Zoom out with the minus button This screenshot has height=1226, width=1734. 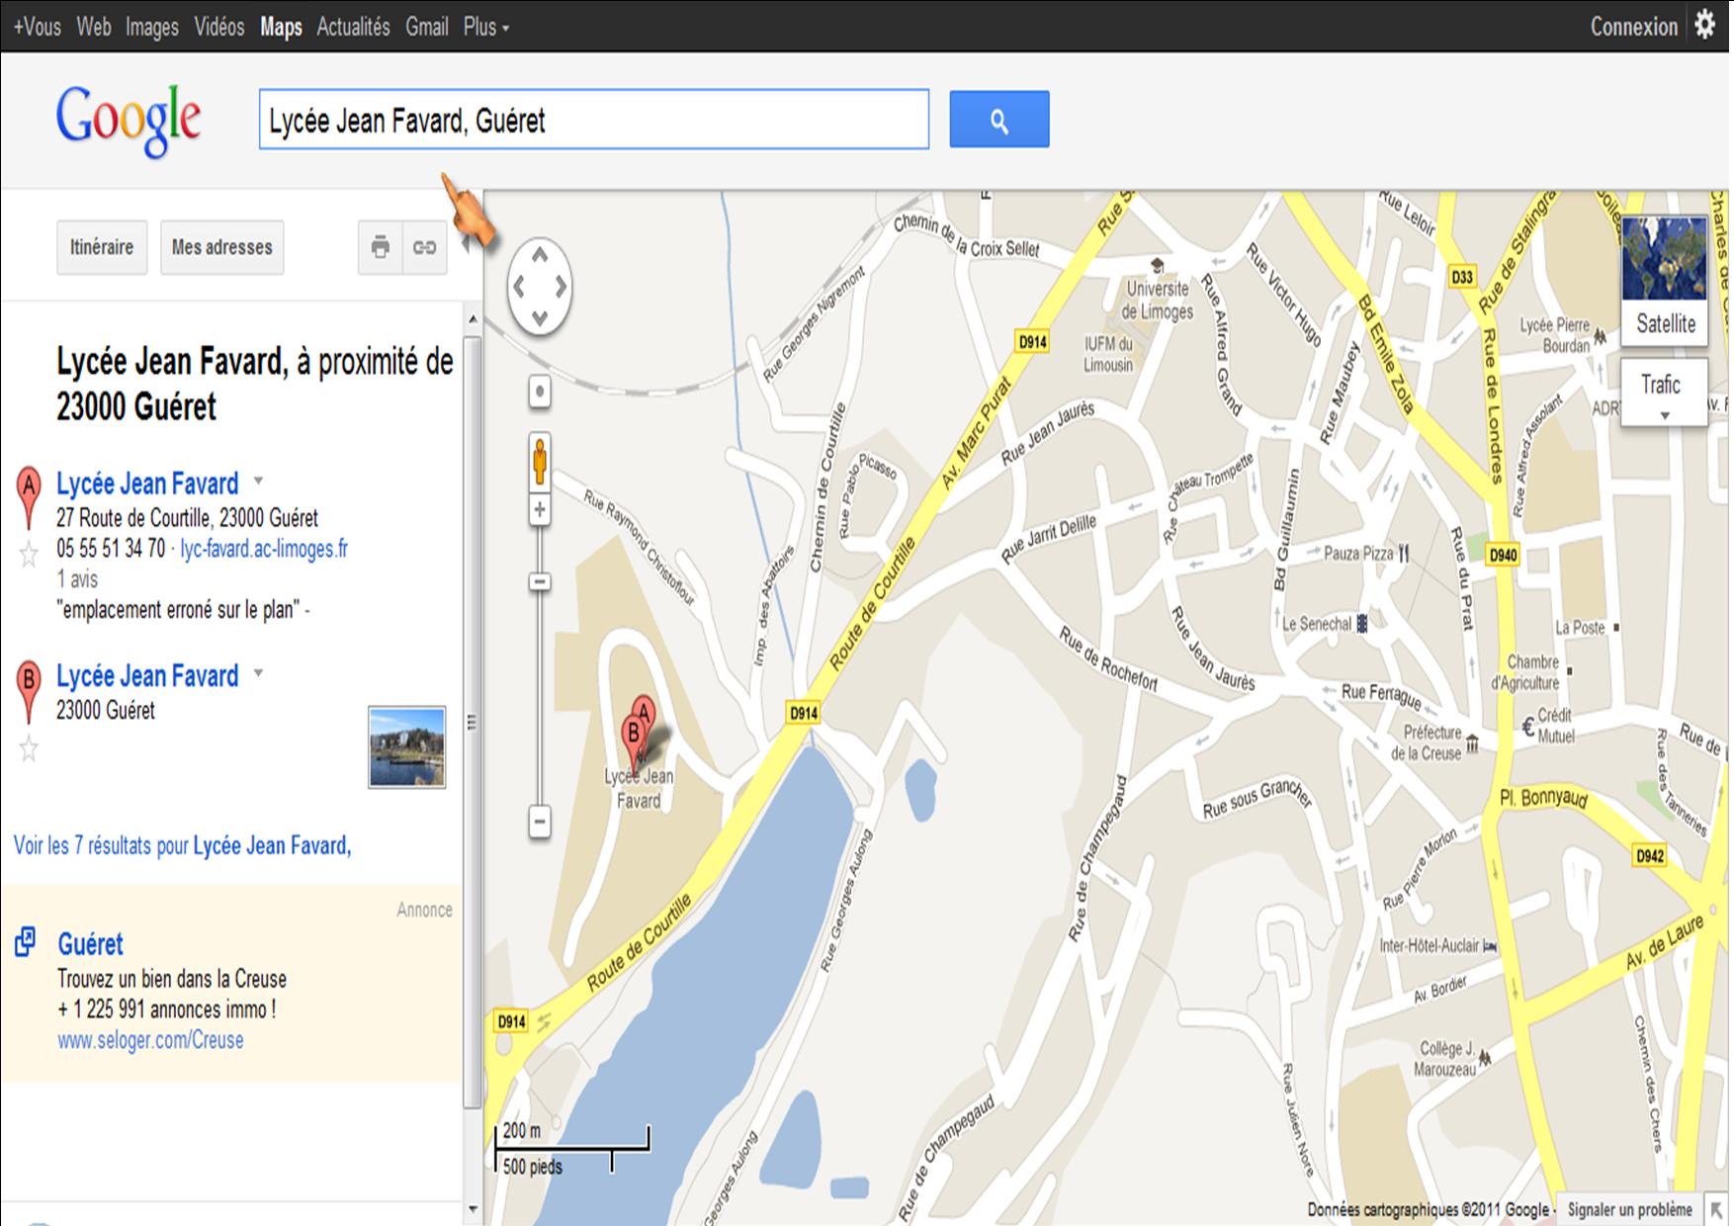tap(539, 821)
